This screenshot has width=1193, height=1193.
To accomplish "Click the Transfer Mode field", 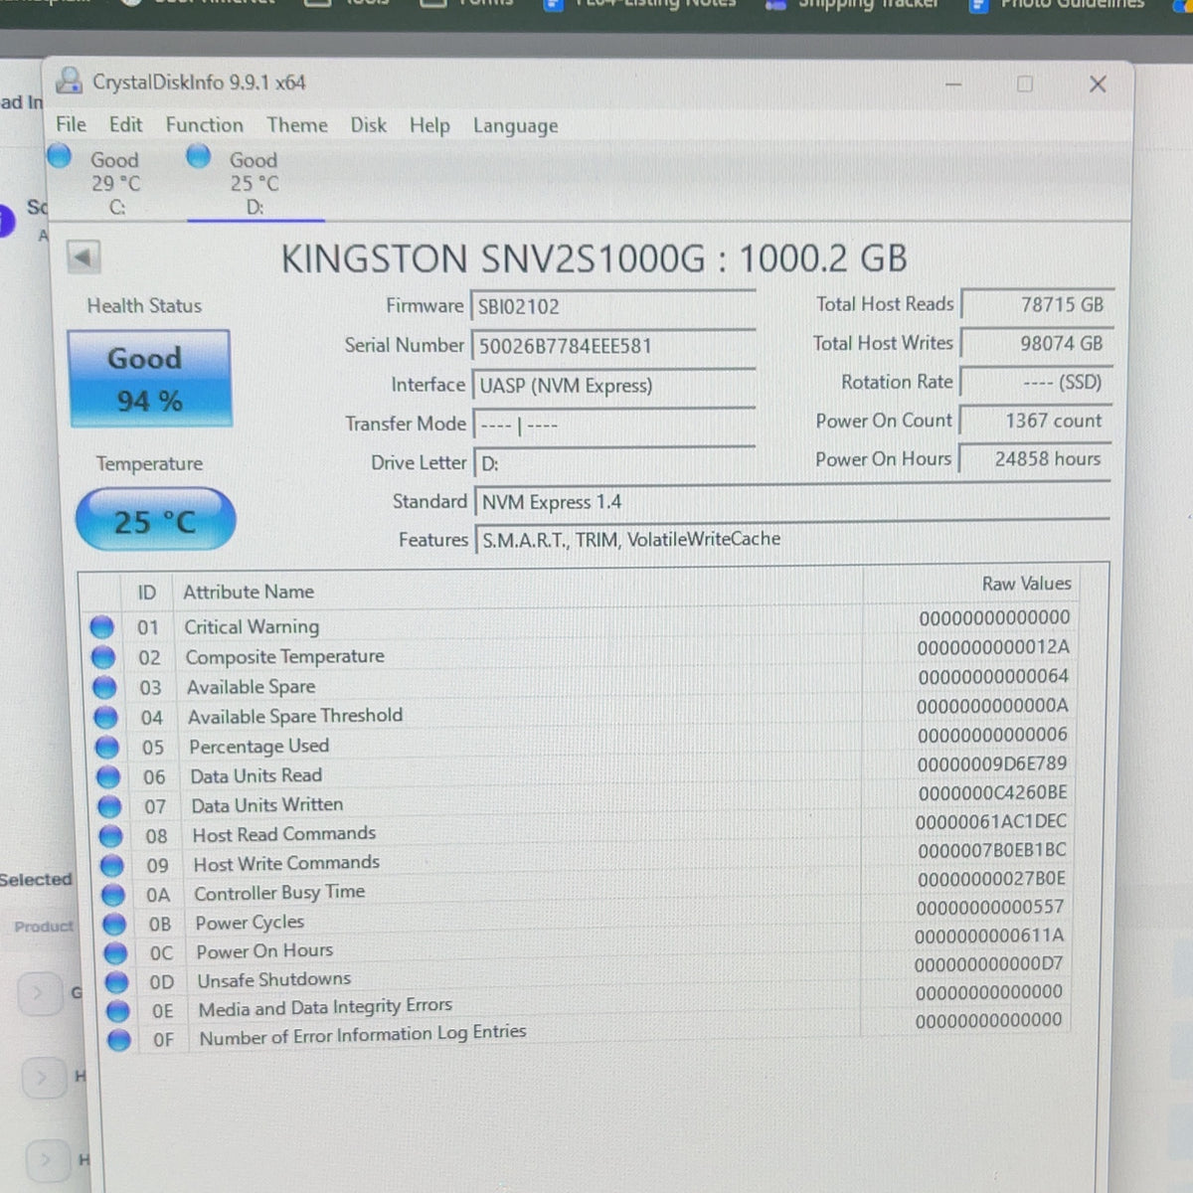I will [612, 425].
